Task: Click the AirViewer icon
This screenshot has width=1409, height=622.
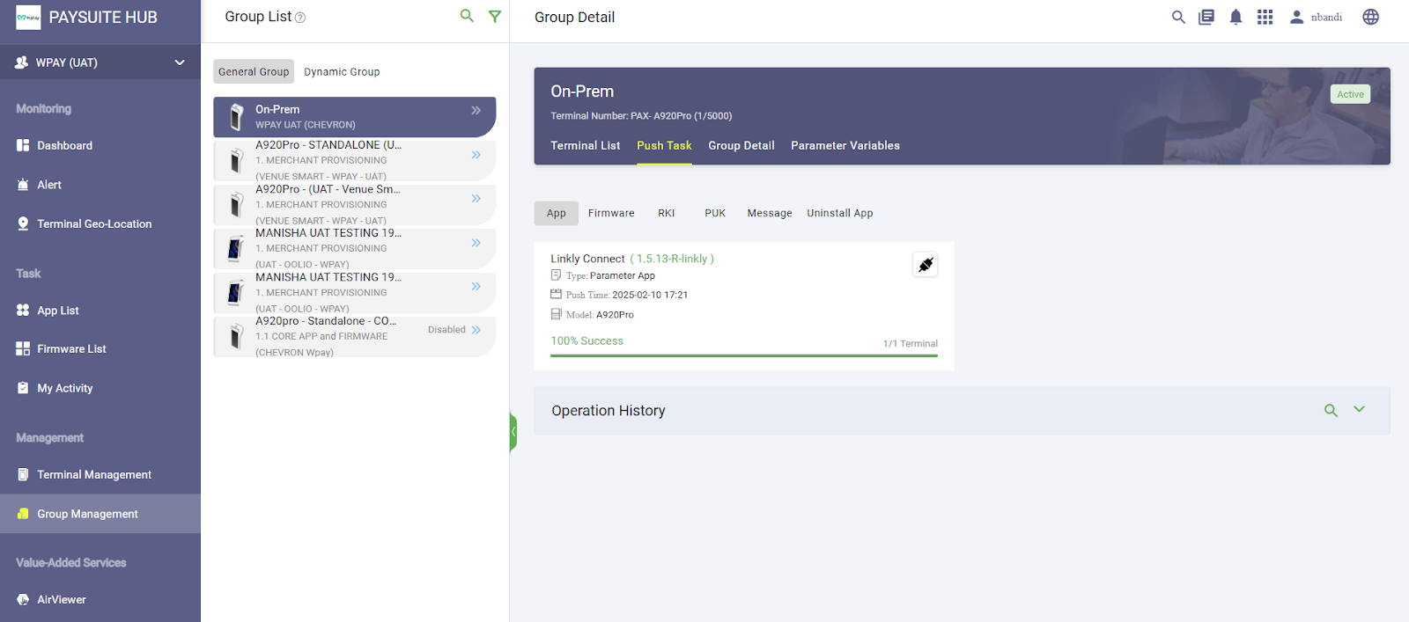Action: click(23, 599)
